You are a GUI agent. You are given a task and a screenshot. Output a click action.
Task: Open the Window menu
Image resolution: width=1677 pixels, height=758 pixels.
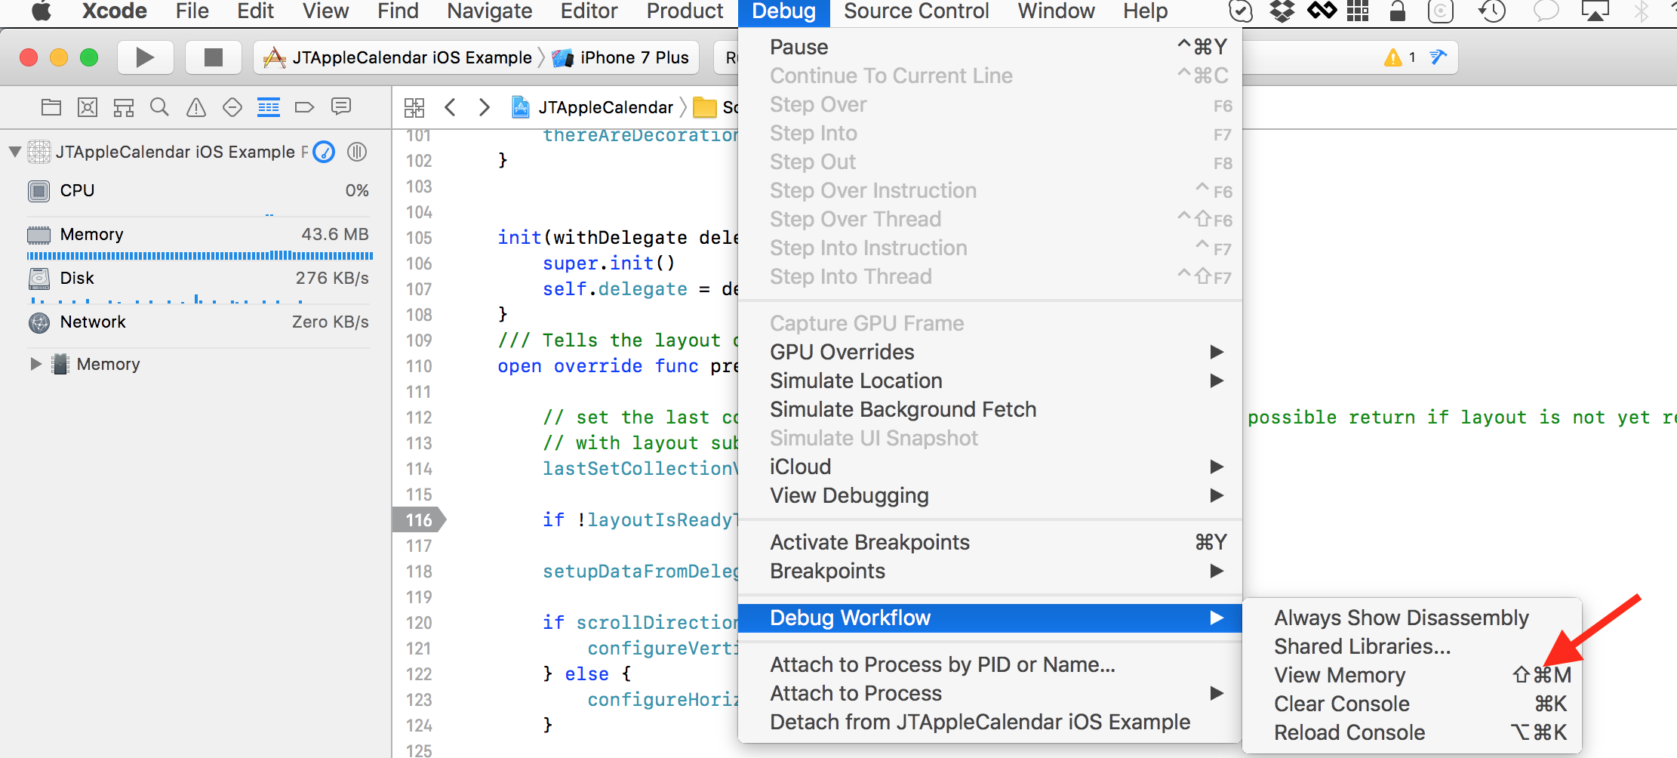[1056, 11]
